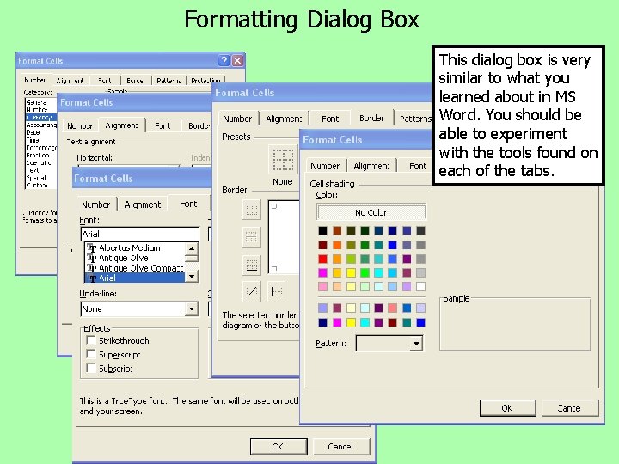The image size is (619, 464).
Task: Pick the bright red color swatch
Action: coord(323,259)
